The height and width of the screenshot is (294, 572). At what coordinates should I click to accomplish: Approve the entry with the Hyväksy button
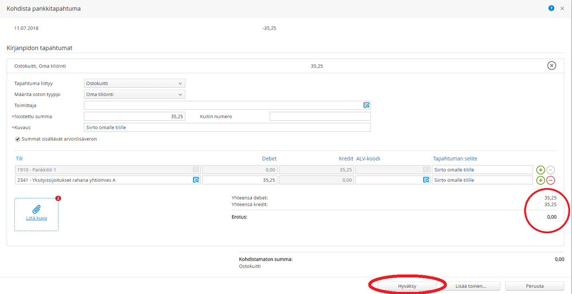(x=407, y=286)
